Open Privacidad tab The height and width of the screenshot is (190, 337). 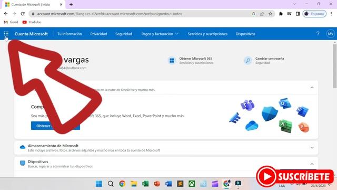(98, 34)
